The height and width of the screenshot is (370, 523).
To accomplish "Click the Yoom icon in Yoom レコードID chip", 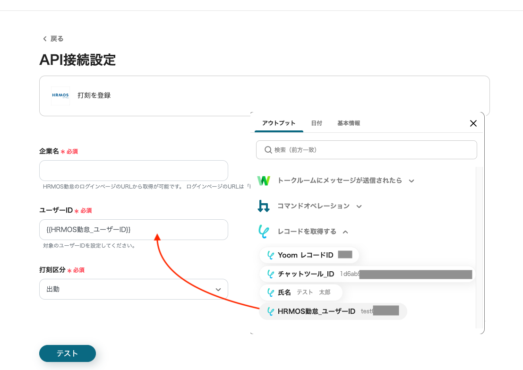I will [271, 255].
